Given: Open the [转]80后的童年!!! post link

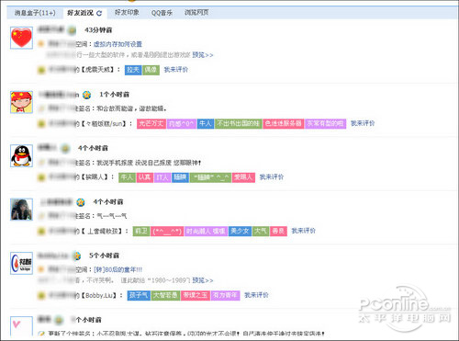Looking at the screenshot, I should pyautogui.click(x=118, y=269).
